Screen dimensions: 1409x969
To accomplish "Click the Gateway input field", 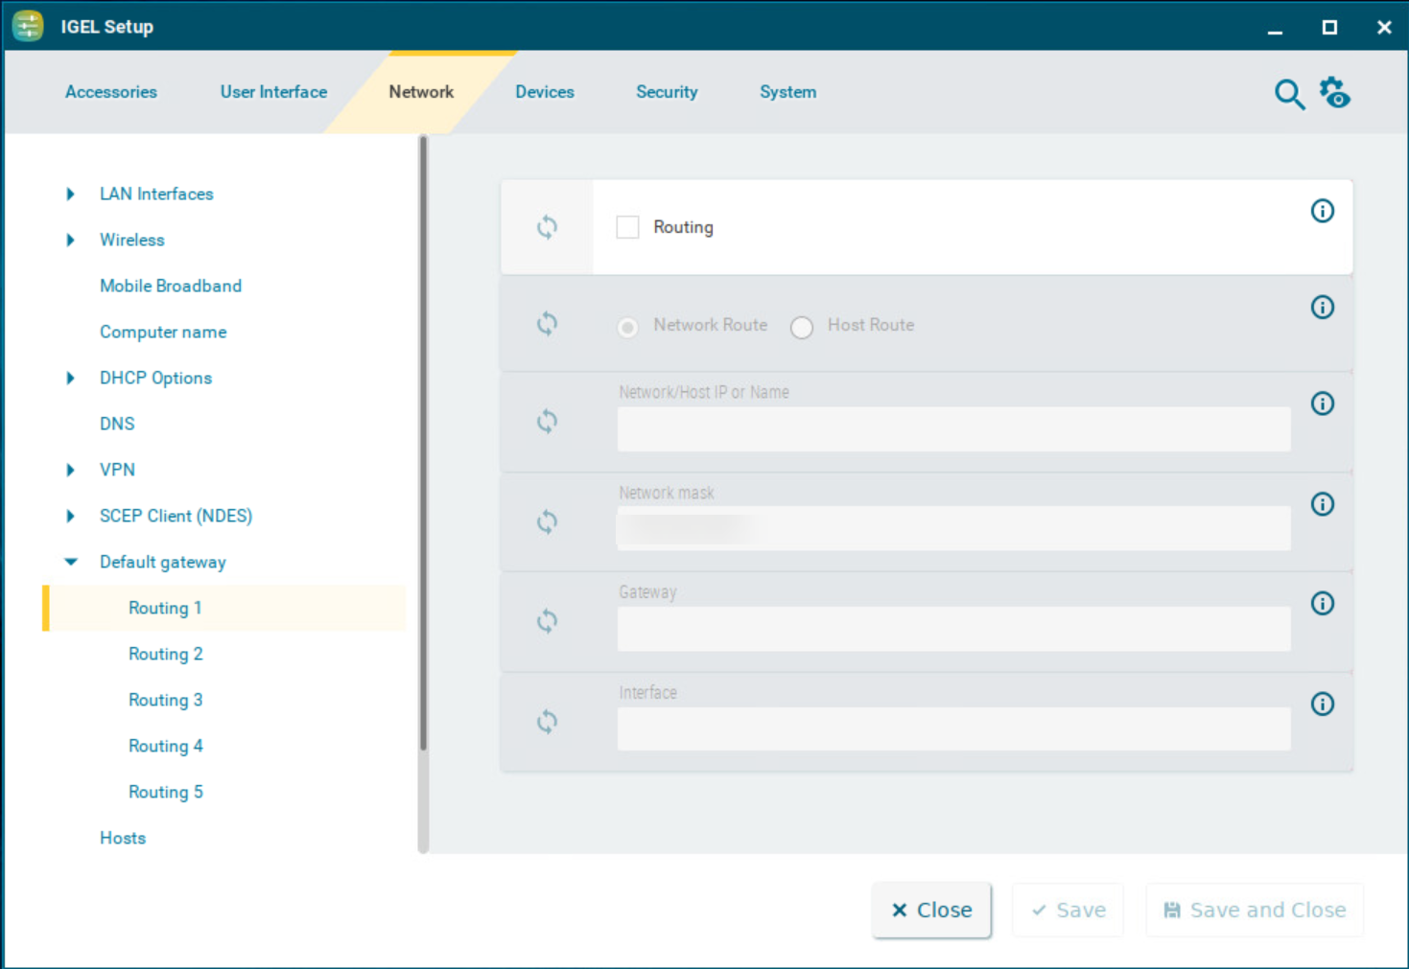I will pyautogui.click(x=953, y=629).
